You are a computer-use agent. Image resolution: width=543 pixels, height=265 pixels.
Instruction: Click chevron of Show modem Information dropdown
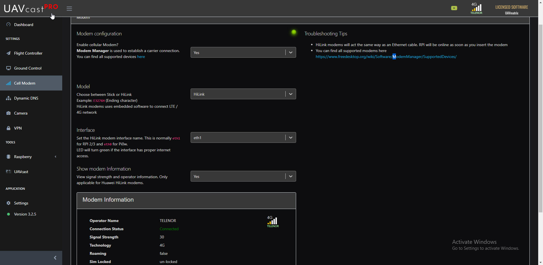(291, 176)
